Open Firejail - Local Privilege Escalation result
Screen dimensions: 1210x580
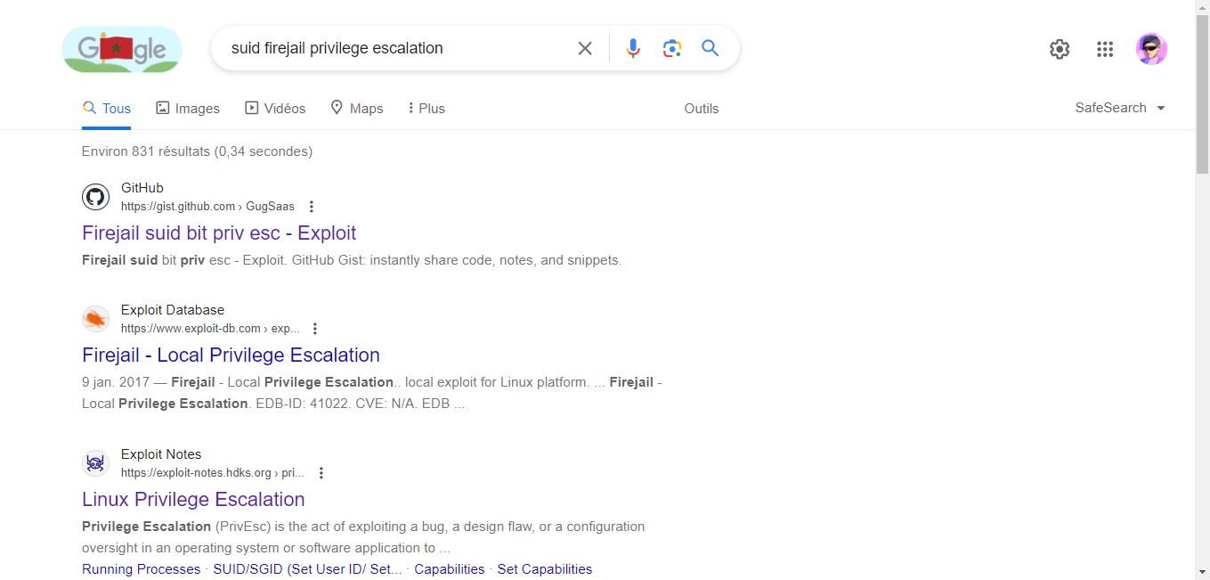point(231,355)
